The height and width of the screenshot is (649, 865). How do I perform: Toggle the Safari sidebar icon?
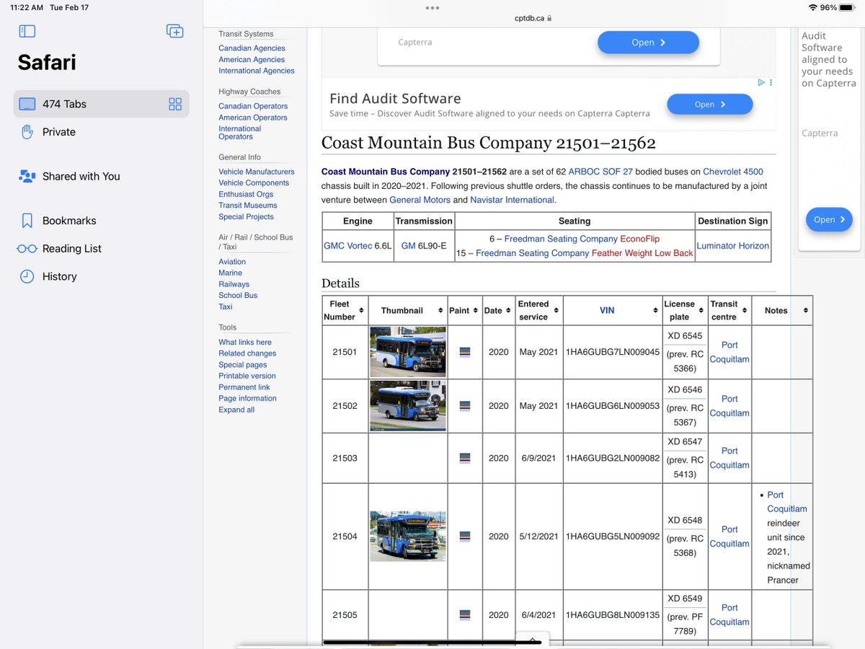pos(27,31)
